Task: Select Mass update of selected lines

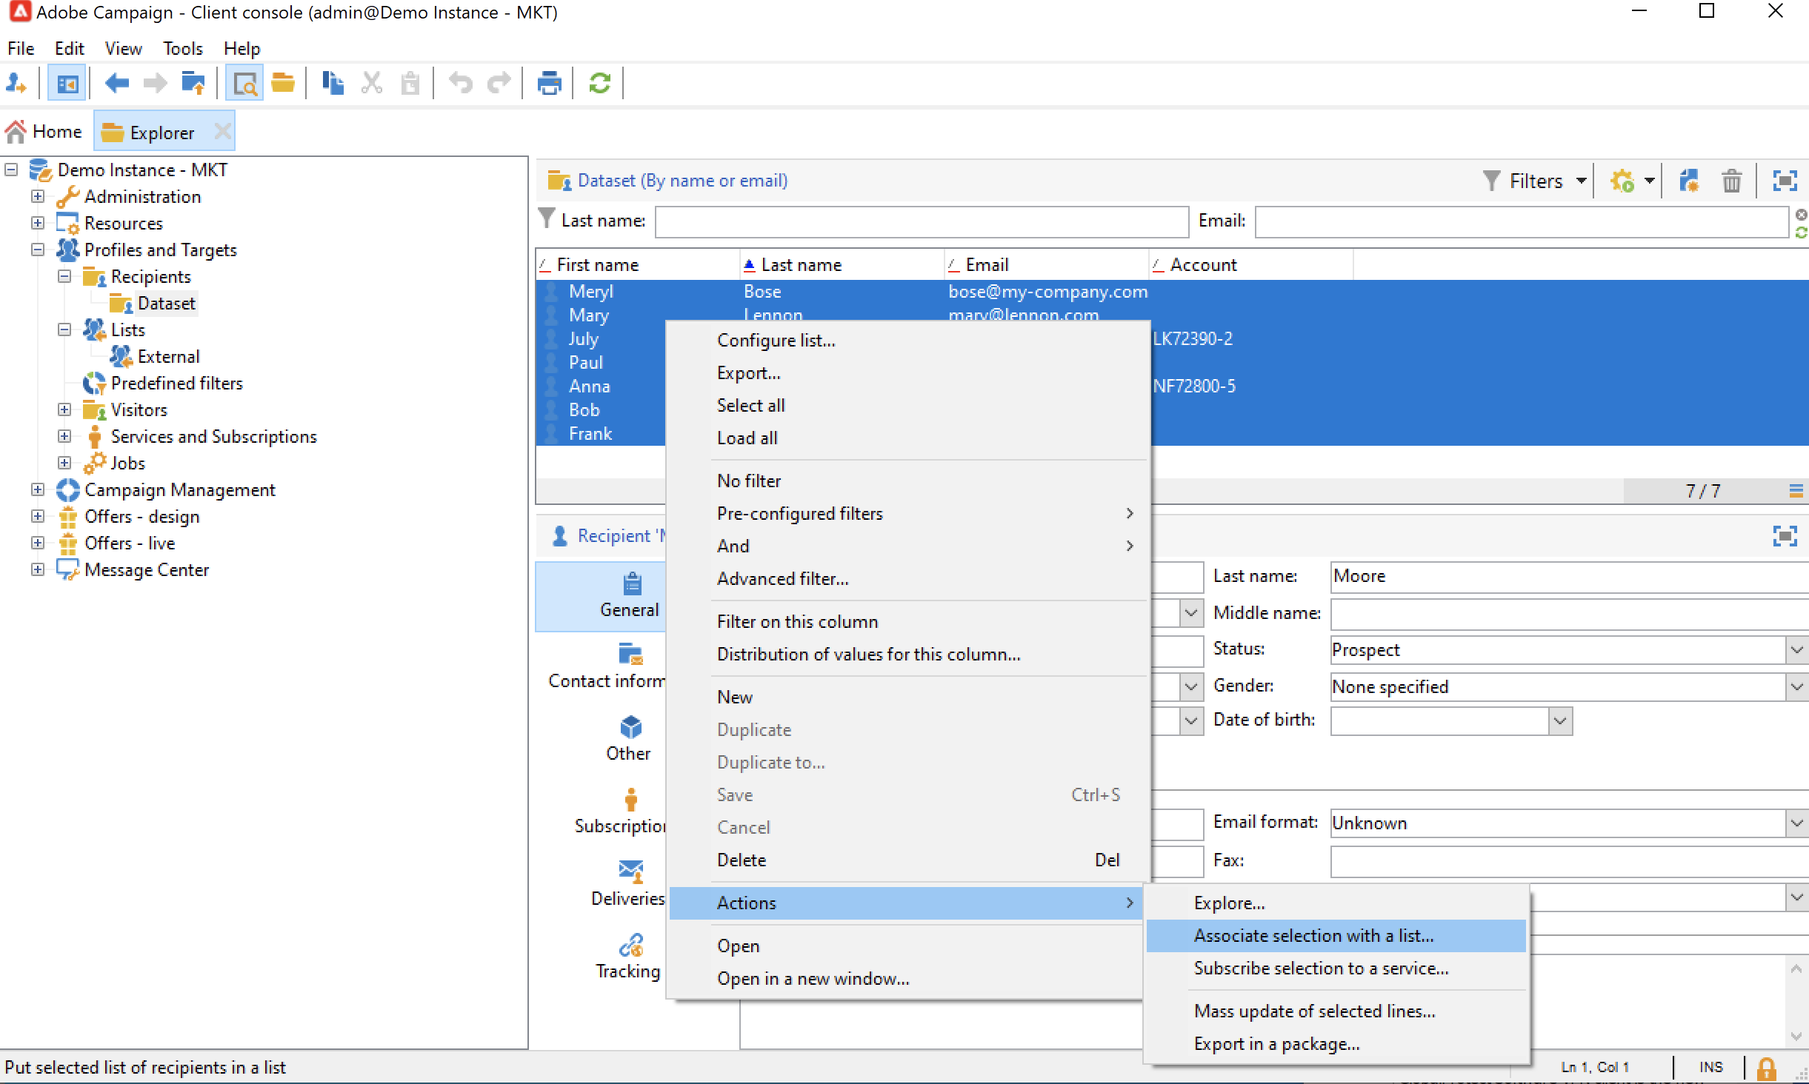Action: tap(1314, 1011)
